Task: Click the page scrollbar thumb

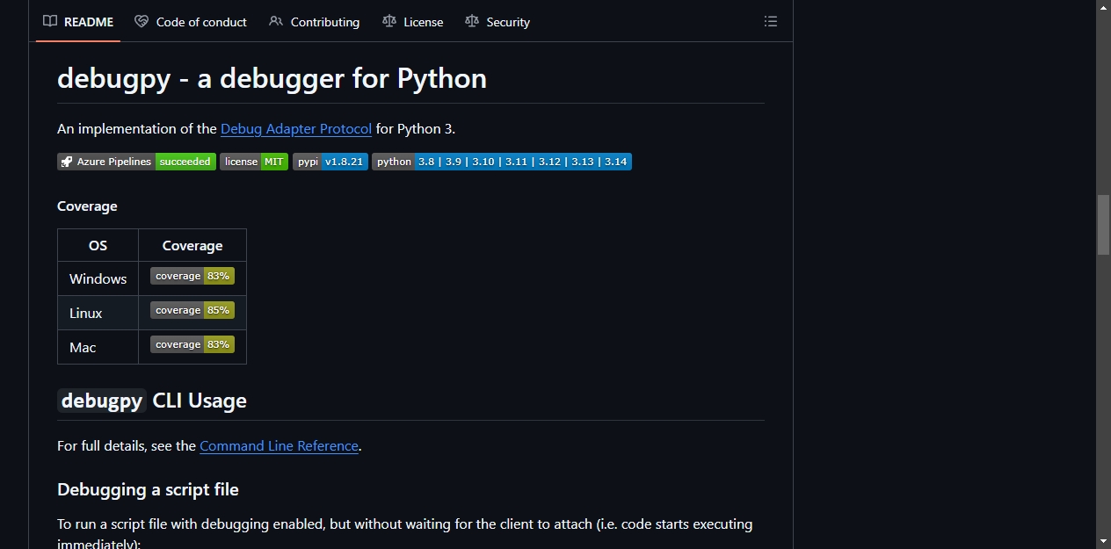Action: tap(1103, 225)
